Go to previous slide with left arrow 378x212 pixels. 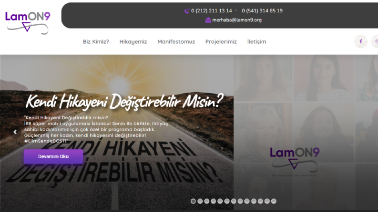point(15,132)
